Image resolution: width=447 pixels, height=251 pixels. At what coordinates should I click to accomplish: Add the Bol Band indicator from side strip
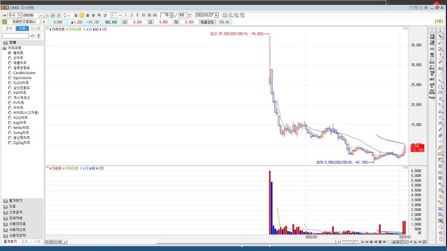click(432, 92)
